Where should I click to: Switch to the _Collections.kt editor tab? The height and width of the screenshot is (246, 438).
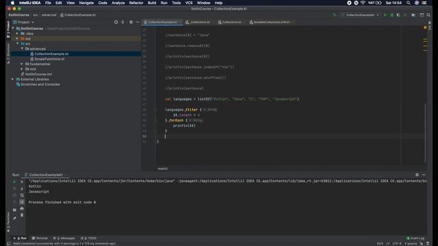199,22
